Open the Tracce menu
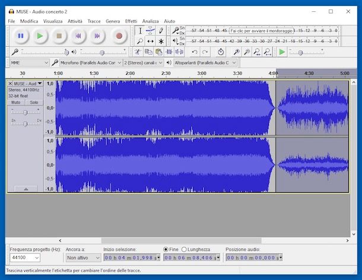Screen dimensions: 362x280 click(94, 21)
